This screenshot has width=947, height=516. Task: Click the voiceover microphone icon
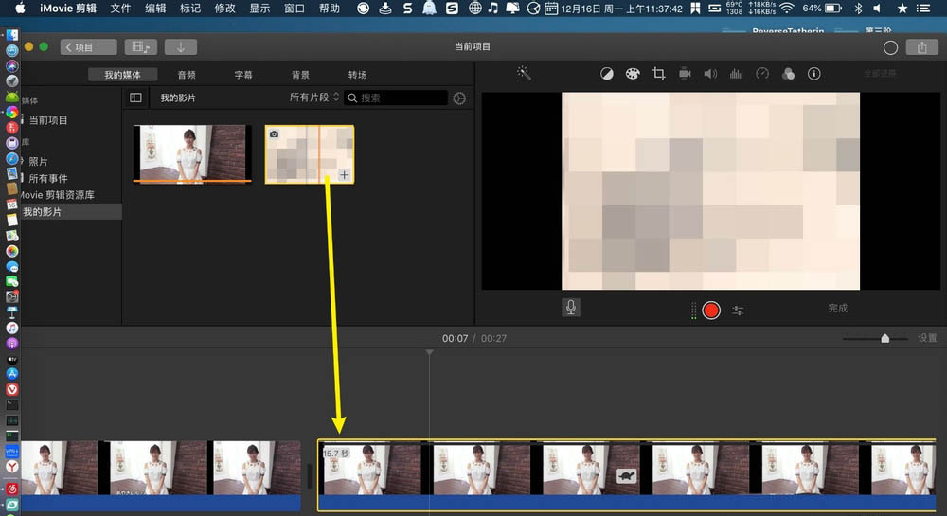(571, 308)
